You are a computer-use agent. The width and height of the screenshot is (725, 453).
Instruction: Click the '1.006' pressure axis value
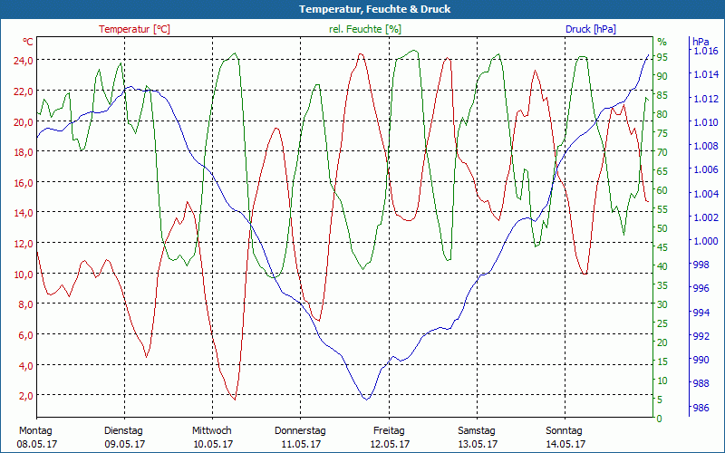705,169
